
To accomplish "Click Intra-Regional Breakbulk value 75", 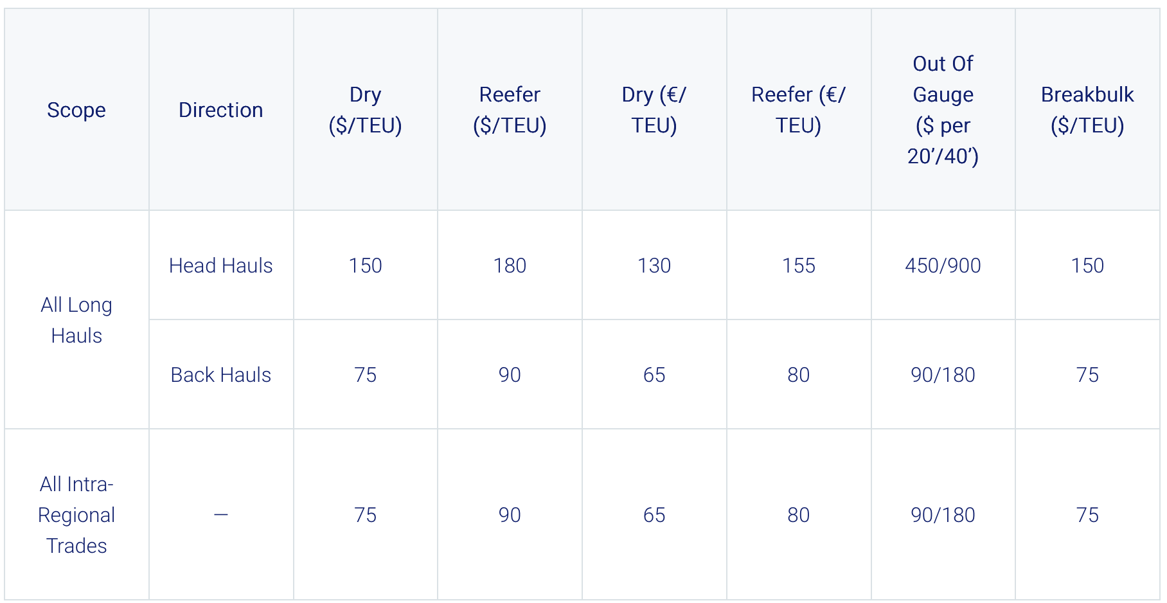I will point(1087,515).
